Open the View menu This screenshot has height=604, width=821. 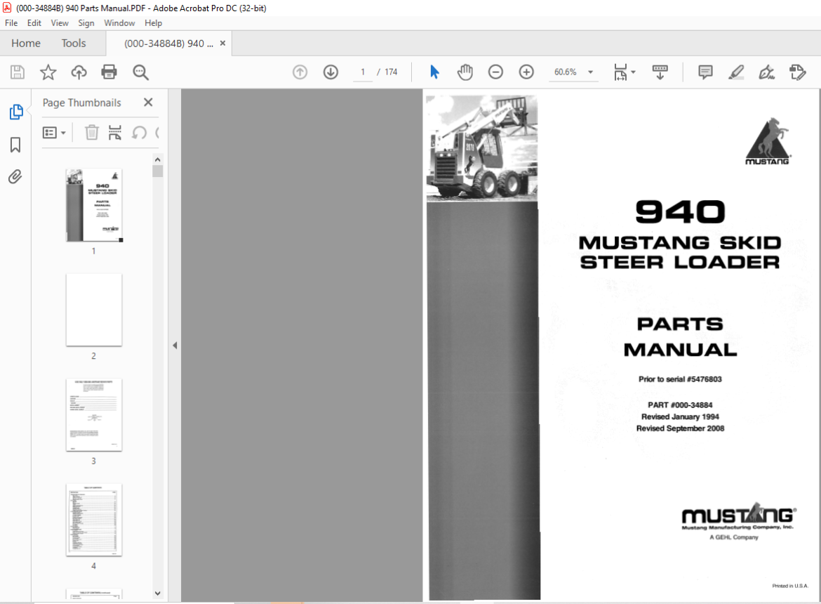tap(59, 22)
